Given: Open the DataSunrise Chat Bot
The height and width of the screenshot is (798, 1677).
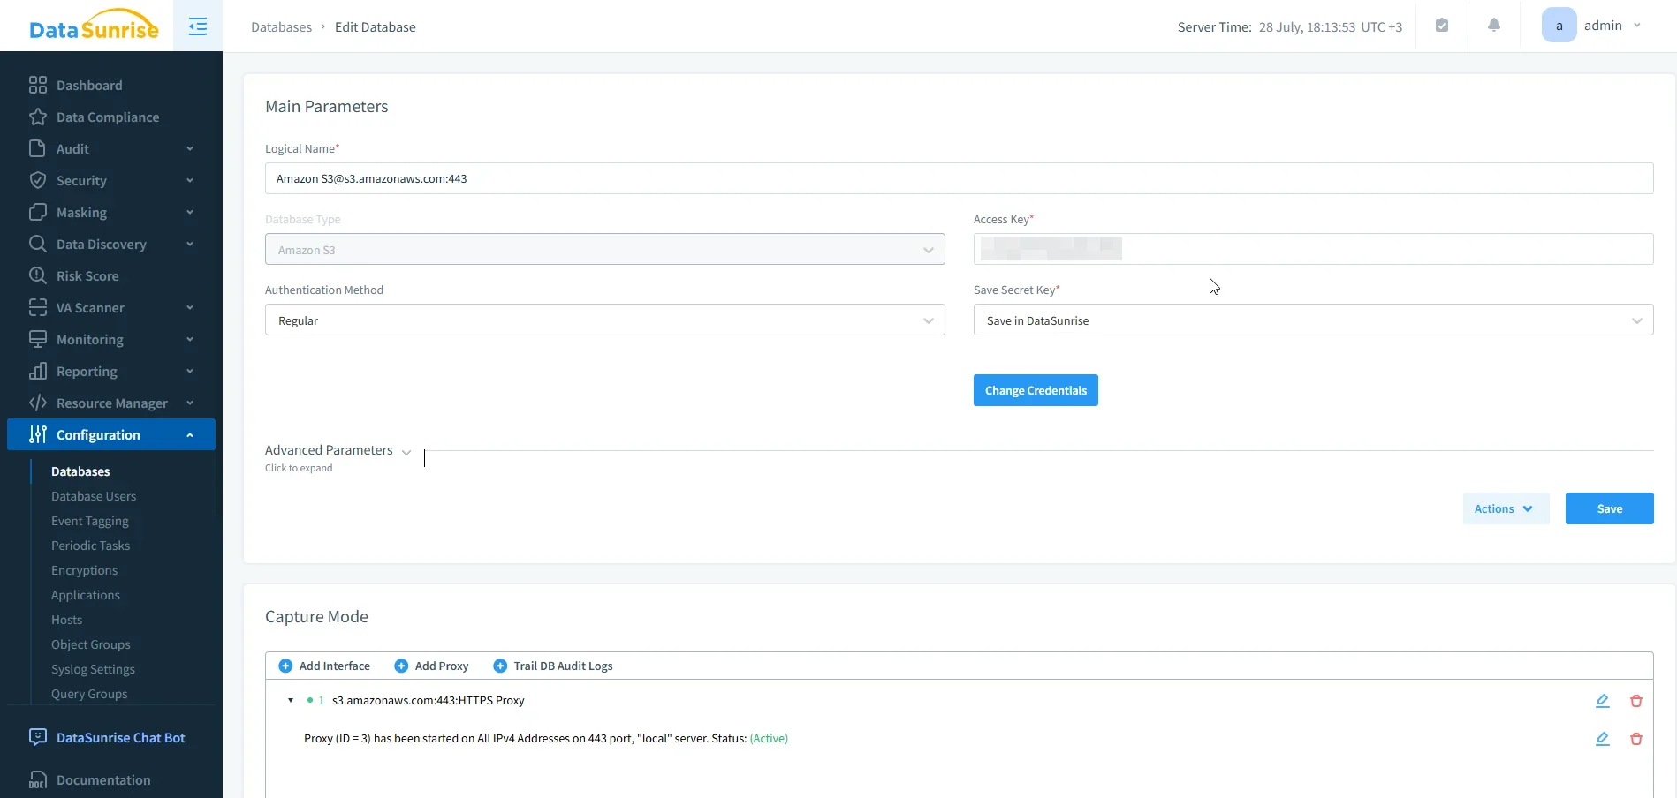Looking at the screenshot, I should pyautogui.click(x=118, y=737).
